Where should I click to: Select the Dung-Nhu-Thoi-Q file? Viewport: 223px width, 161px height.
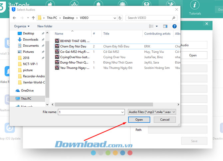click(74, 63)
